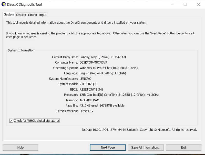Click the page file 4215MB used value

(x=102, y=106)
